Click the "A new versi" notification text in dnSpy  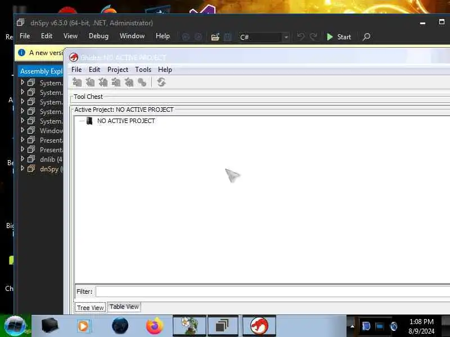coord(46,53)
